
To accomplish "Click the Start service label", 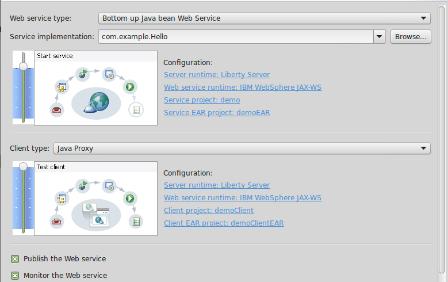I will pos(55,56).
